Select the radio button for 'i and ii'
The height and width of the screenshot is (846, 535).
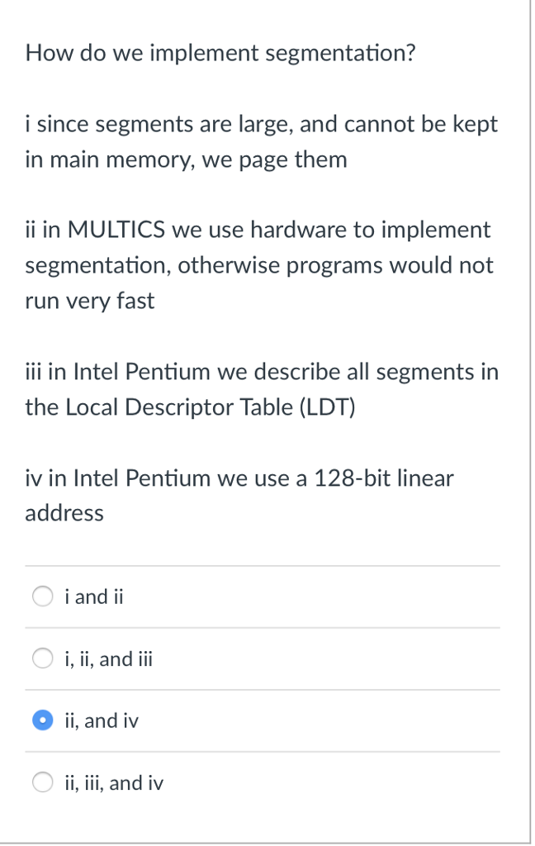pyautogui.click(x=42, y=596)
